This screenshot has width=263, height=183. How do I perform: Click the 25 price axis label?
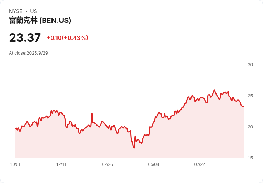(x=250, y=96)
